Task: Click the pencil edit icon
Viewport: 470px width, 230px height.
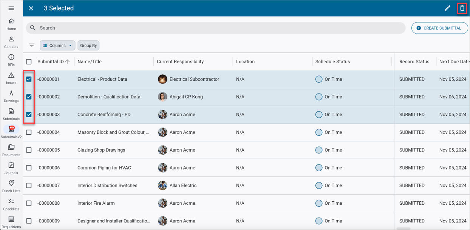Action: pyautogui.click(x=447, y=8)
